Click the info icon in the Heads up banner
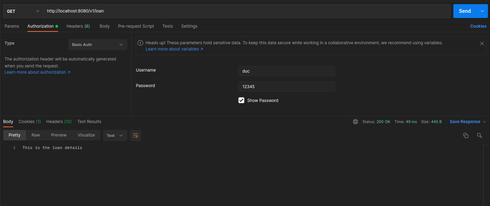 coord(140,43)
